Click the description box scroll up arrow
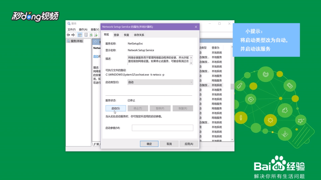Screen dimensions: 321x180 click(x=191, y=58)
